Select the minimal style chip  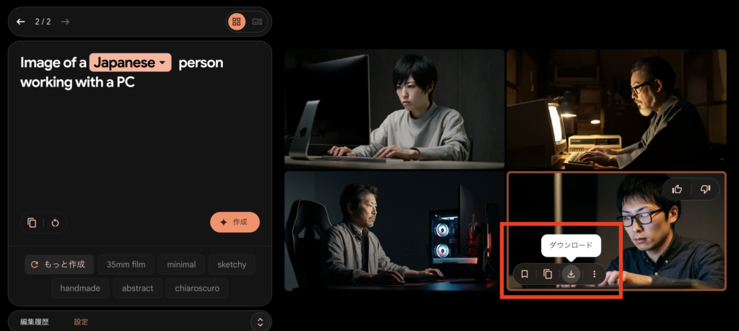coord(181,265)
